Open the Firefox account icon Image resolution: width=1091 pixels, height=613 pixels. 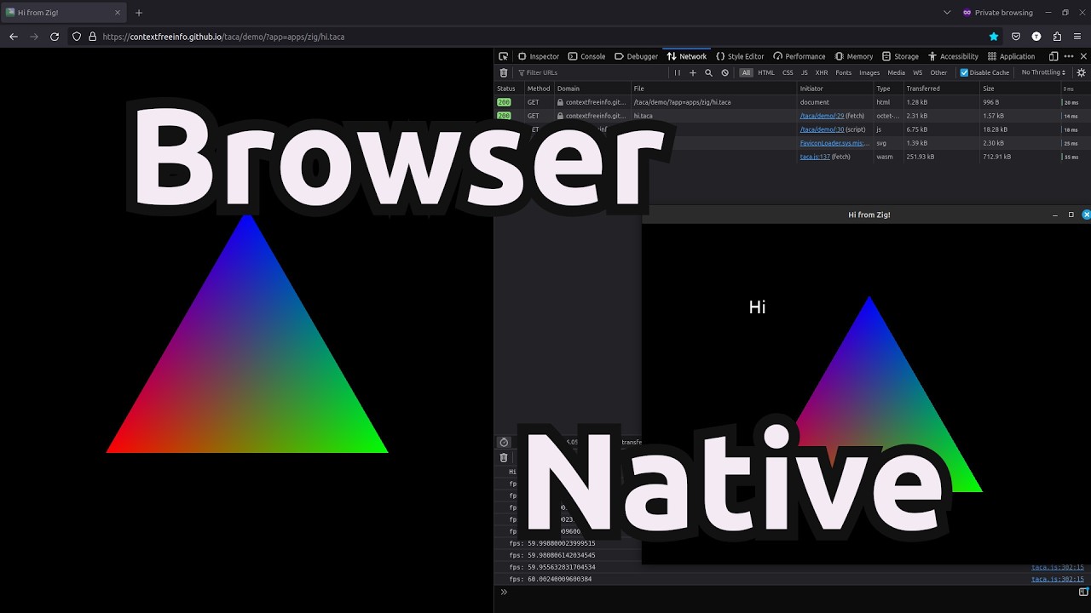1036,37
